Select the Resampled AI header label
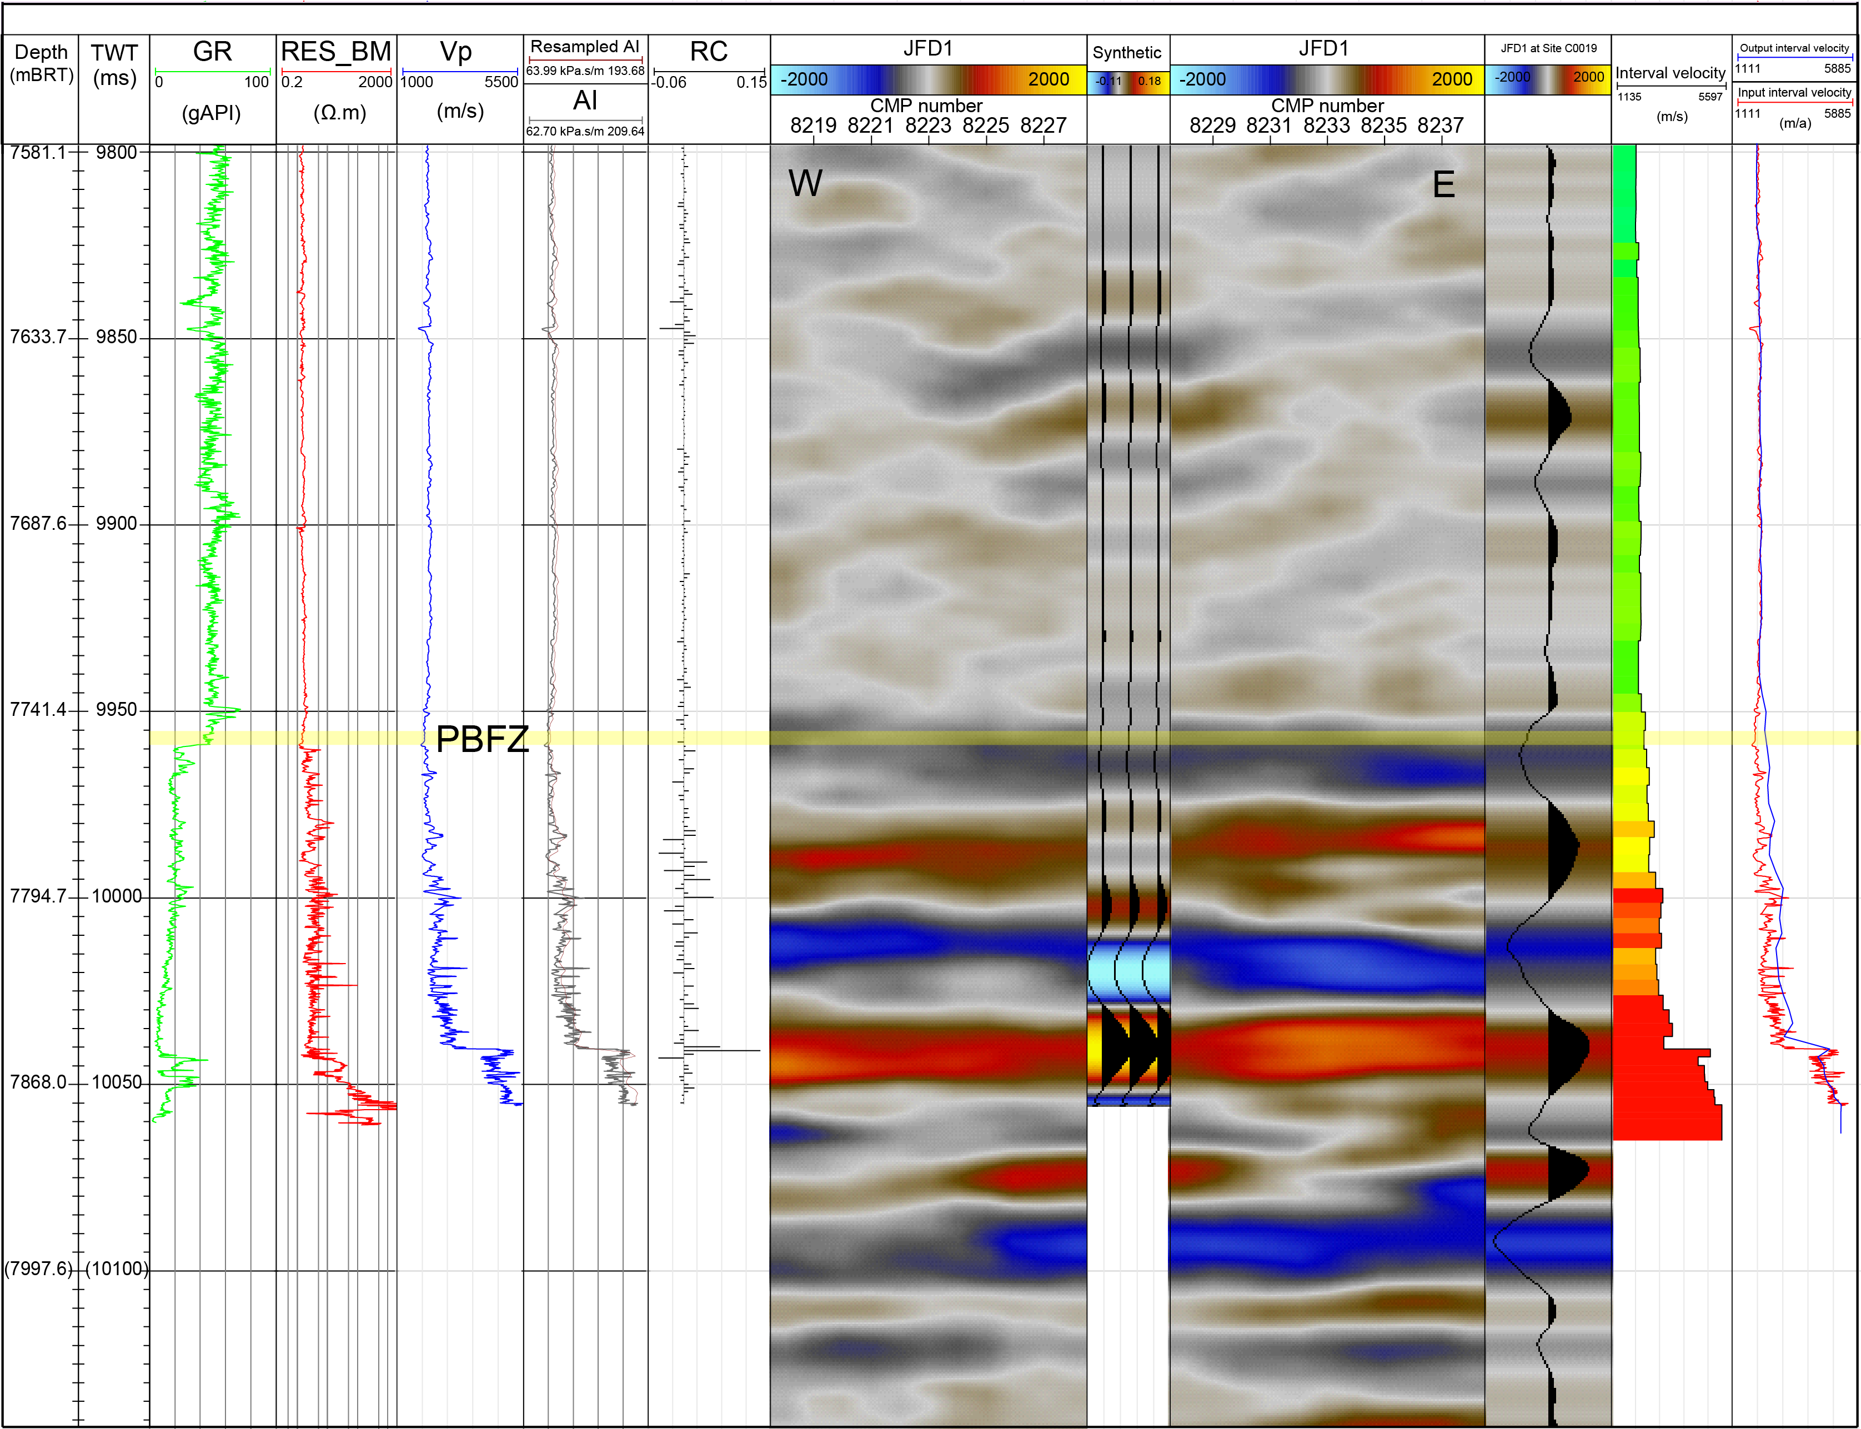 [584, 47]
